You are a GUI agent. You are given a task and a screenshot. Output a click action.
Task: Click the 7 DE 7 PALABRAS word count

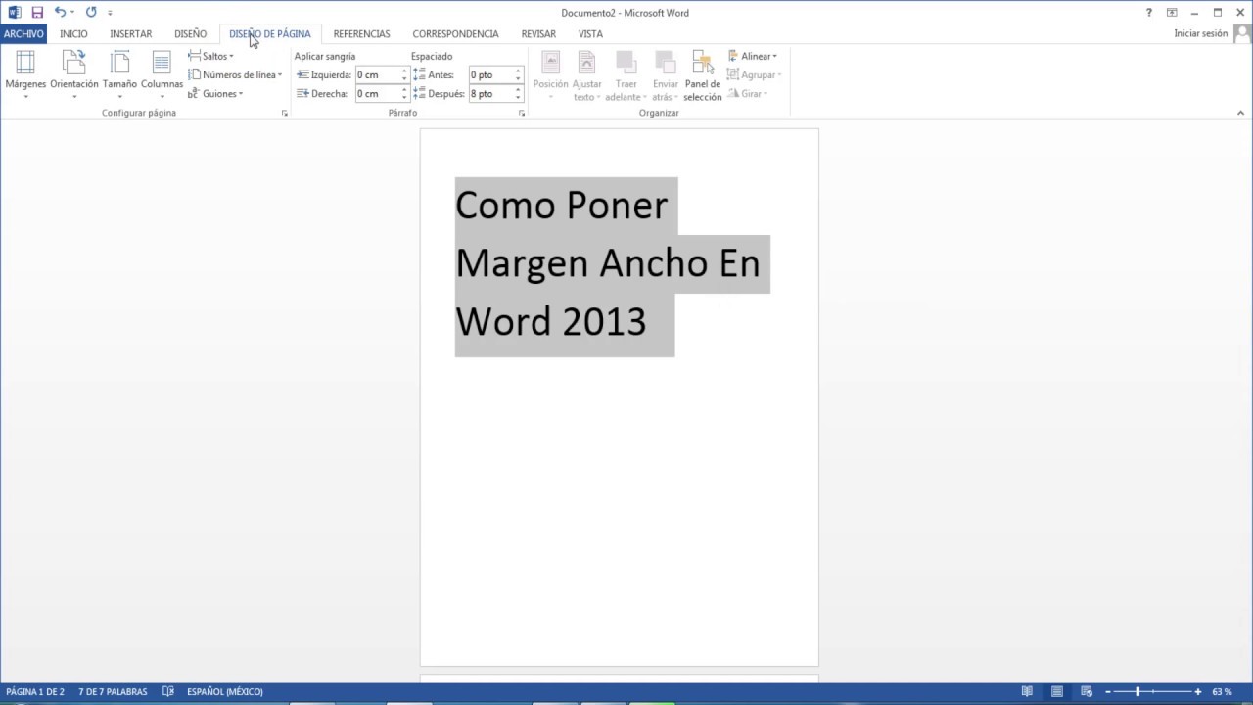coord(113,691)
